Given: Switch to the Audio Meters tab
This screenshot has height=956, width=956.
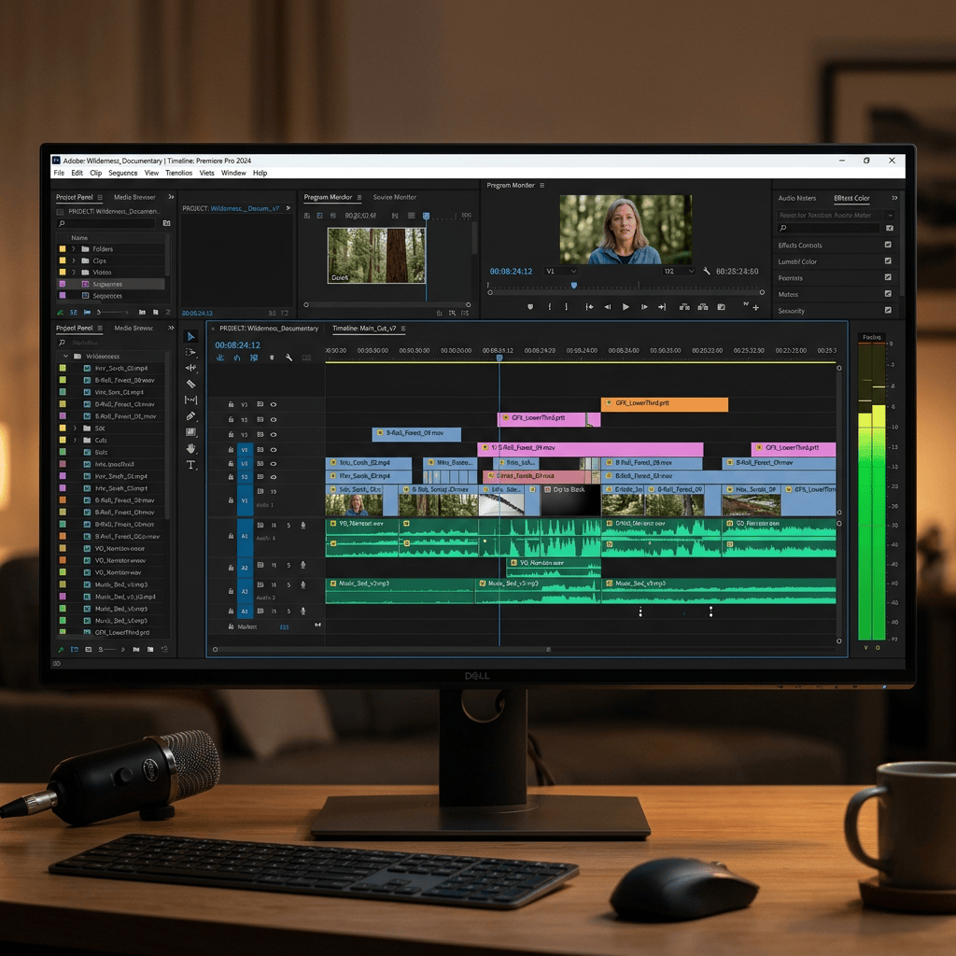Looking at the screenshot, I should 797,198.
